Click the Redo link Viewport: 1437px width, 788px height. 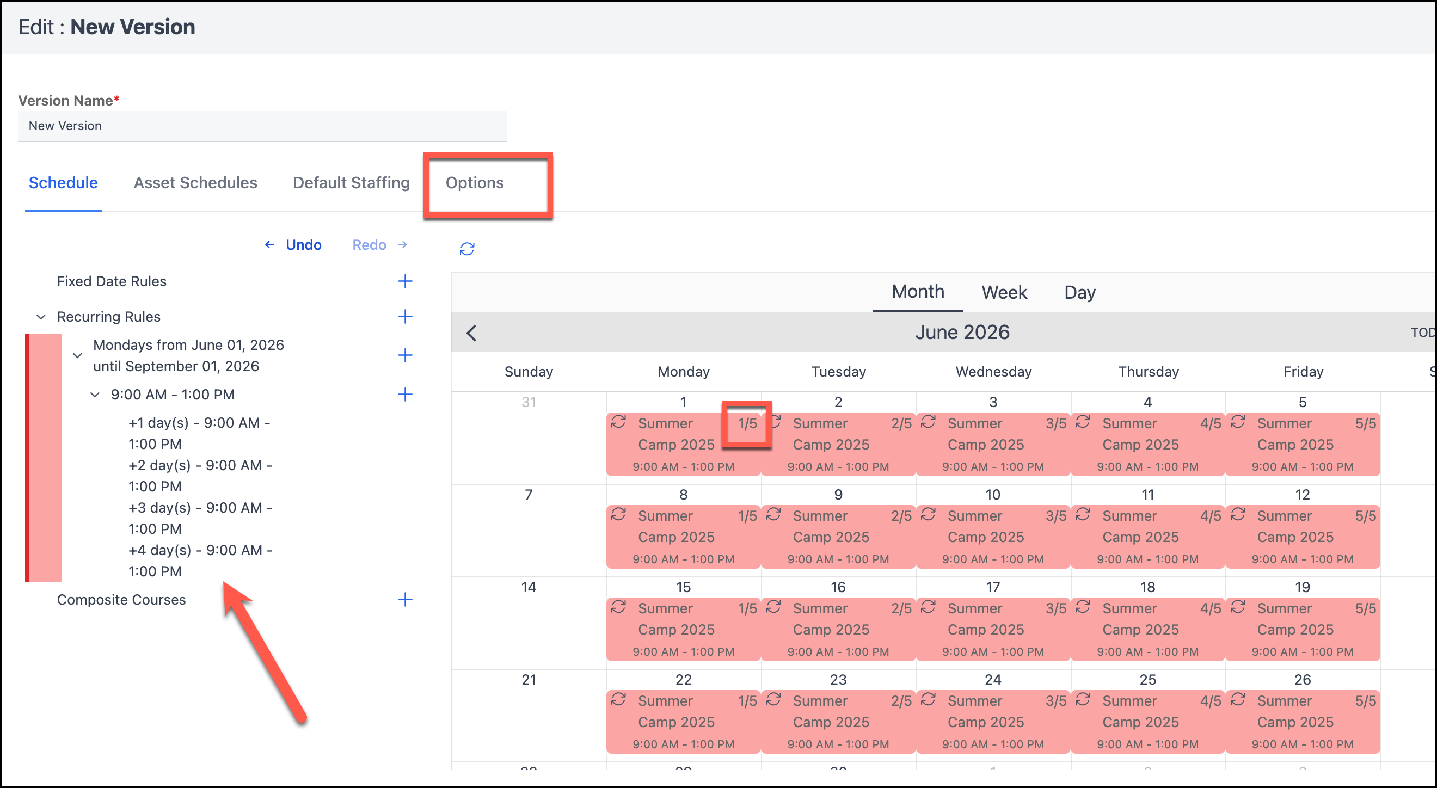pos(369,245)
